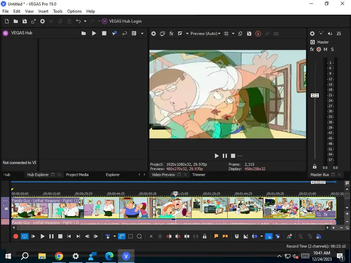The width and height of the screenshot is (351, 263).
Task: Open Master FX chain
Action: click(x=312, y=49)
